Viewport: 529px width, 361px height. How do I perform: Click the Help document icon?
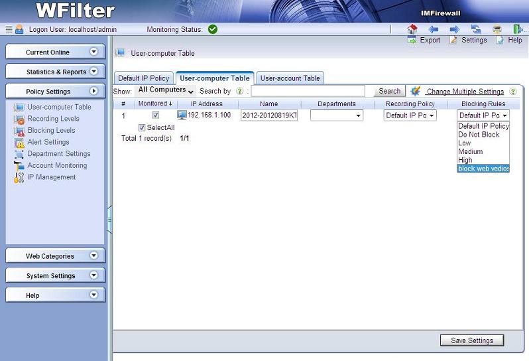500,40
